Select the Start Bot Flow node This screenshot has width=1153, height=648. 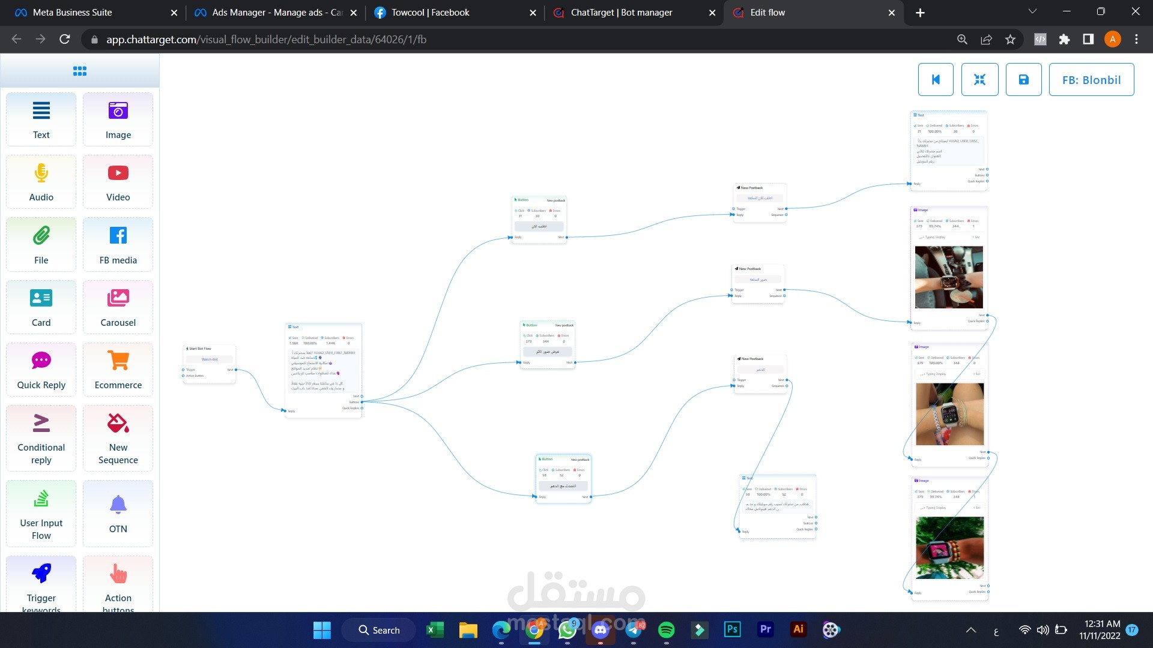pos(209,363)
